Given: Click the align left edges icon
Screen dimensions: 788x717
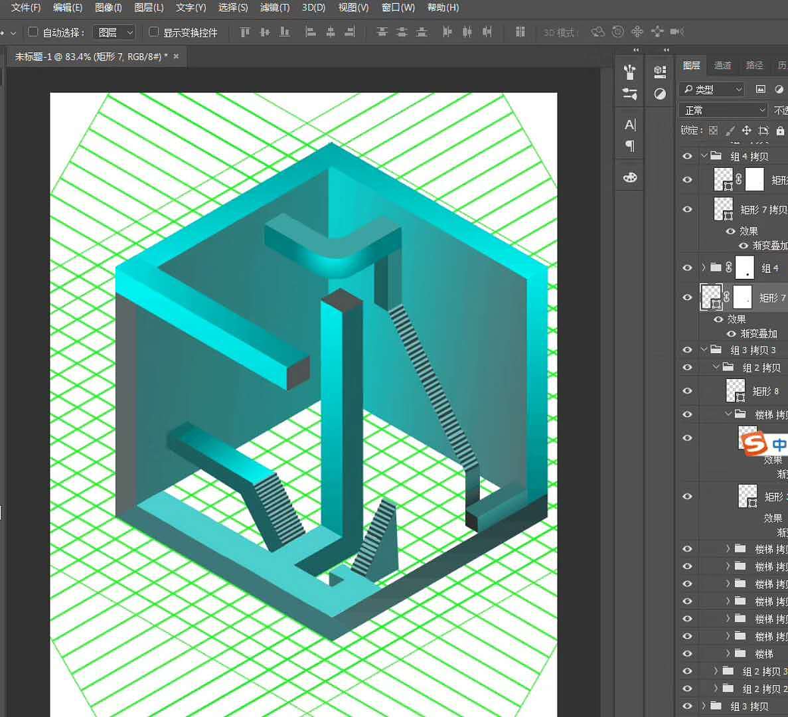Looking at the screenshot, I should click(311, 32).
